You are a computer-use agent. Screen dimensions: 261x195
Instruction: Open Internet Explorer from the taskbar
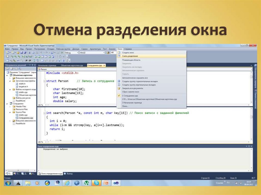click(x=67, y=183)
